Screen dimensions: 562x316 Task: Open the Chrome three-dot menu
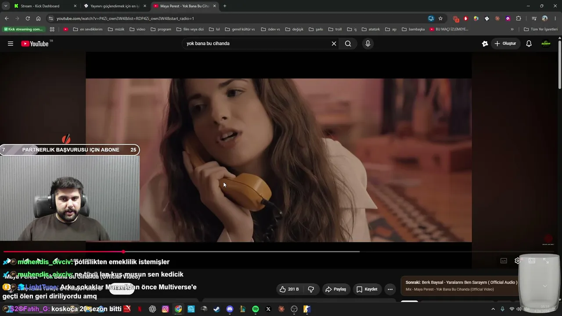point(555,18)
